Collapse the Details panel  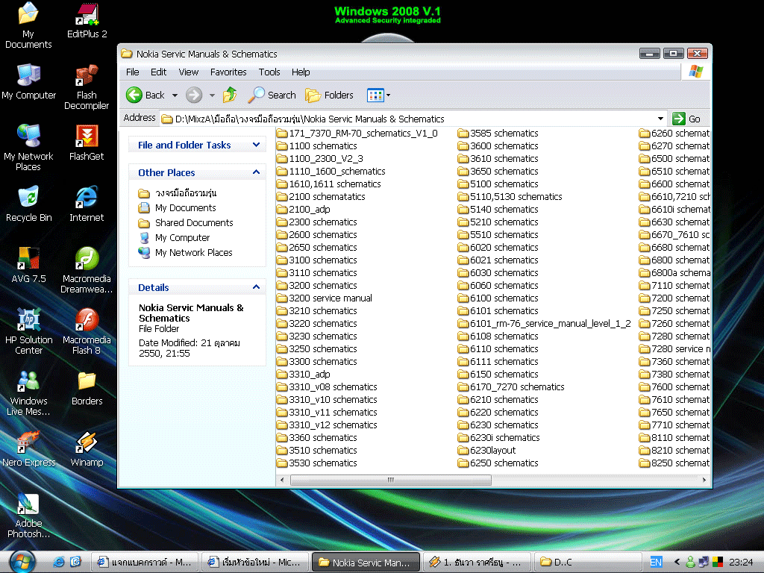(257, 287)
